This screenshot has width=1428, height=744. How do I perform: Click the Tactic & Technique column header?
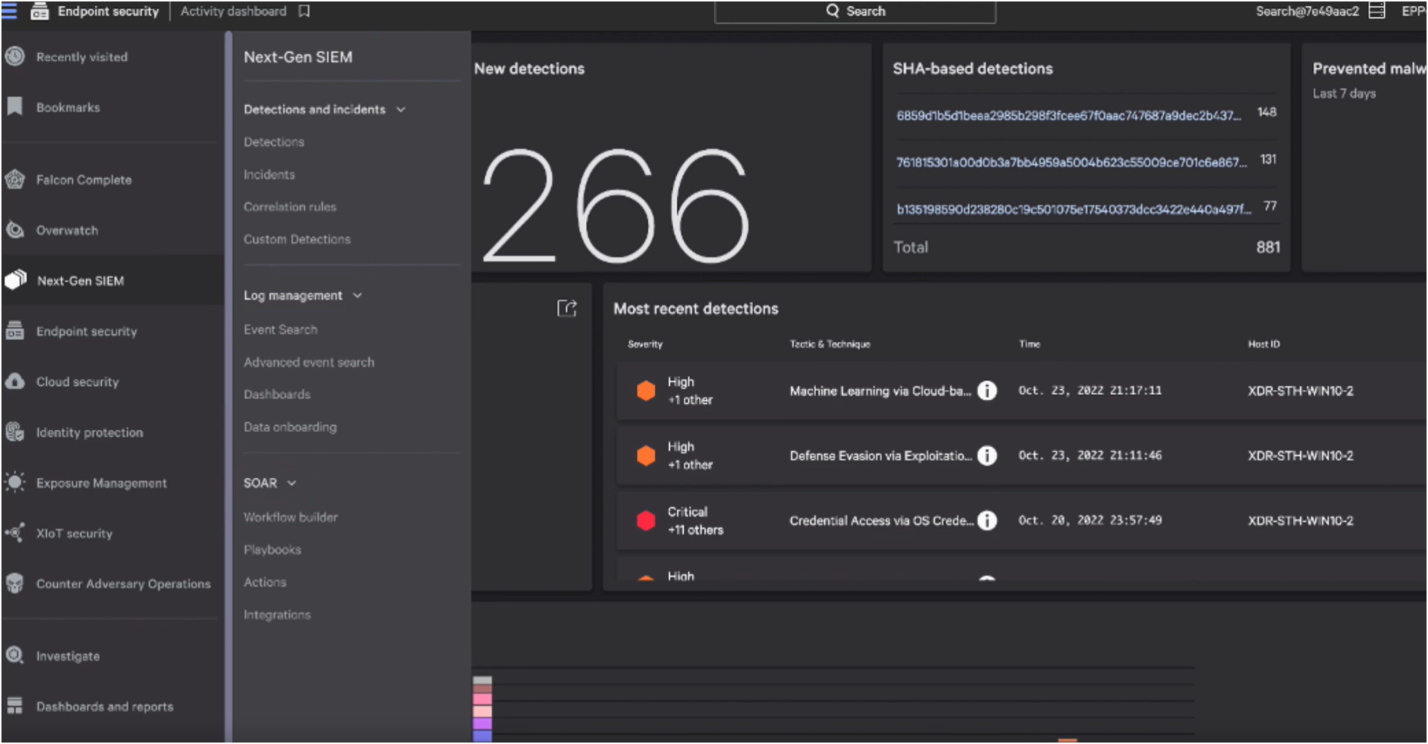829,344
